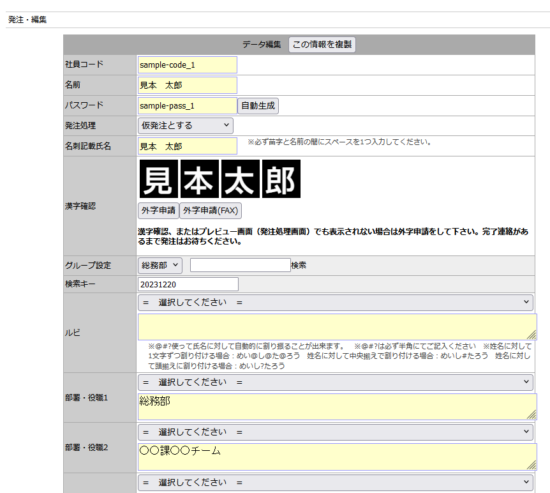550x493 pixels.
Task: Open the 部署・役職1 selection dropdown
Action: tap(336, 382)
